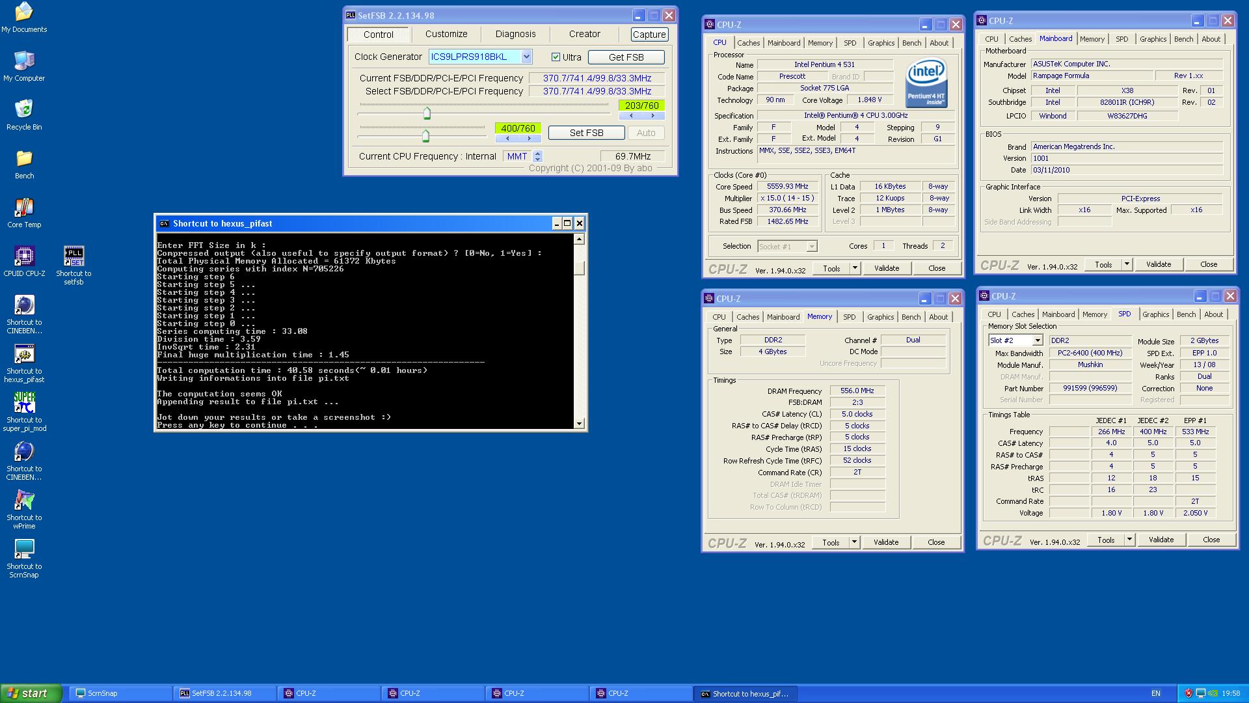Image resolution: width=1249 pixels, height=703 pixels.
Task: Open Recycle Bin icon
Action: click(x=24, y=115)
